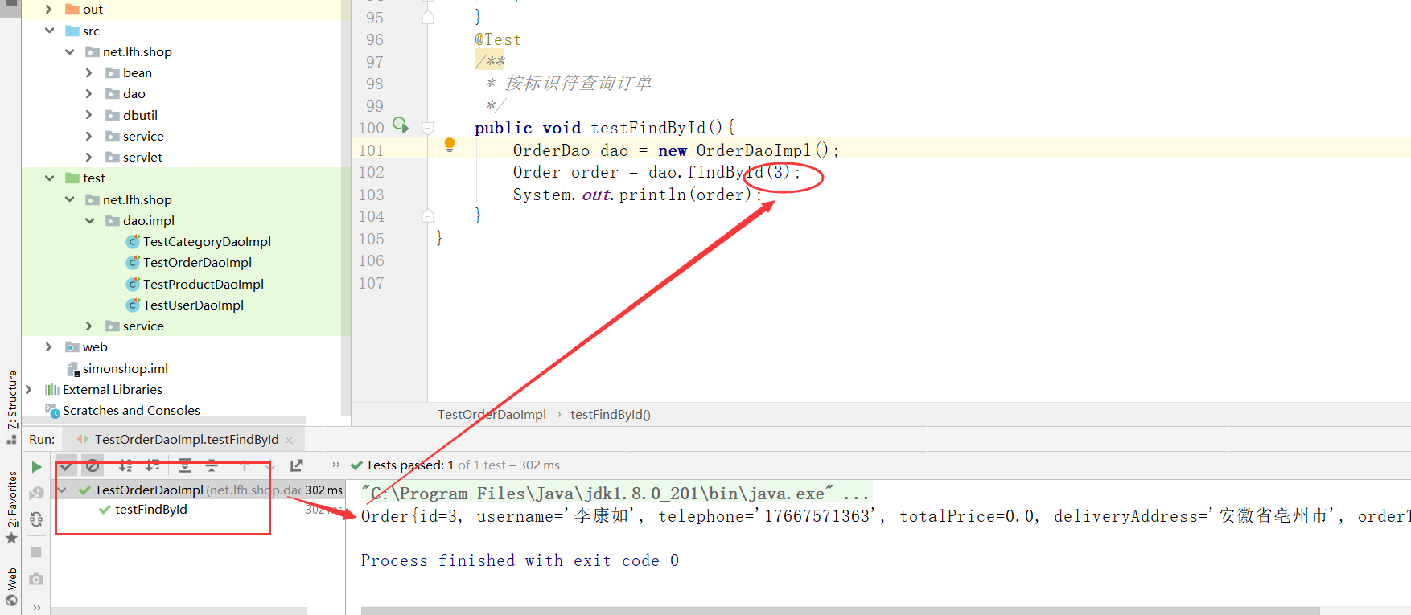Rerun failed tests icon

click(36, 493)
